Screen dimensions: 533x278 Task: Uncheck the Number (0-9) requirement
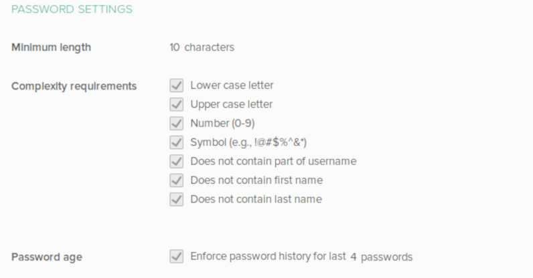176,124
